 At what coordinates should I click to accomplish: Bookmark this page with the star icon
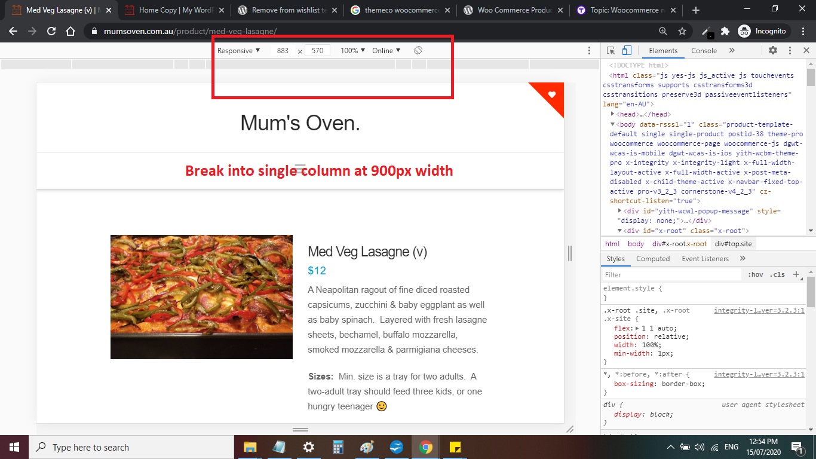[682, 31]
